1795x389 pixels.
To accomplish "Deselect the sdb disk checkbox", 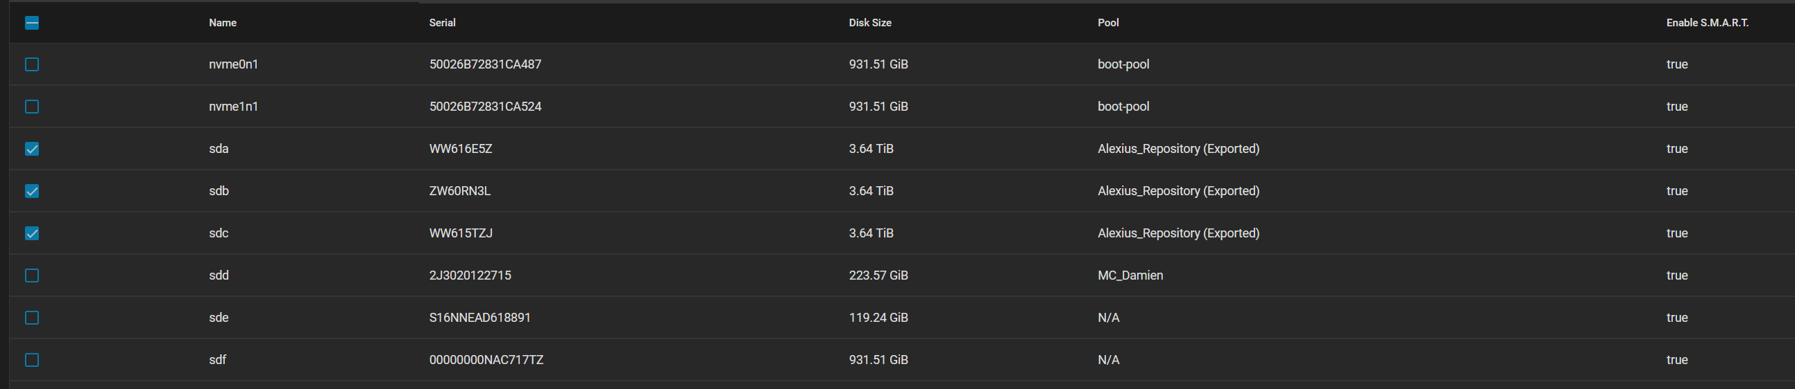I will 32,191.
